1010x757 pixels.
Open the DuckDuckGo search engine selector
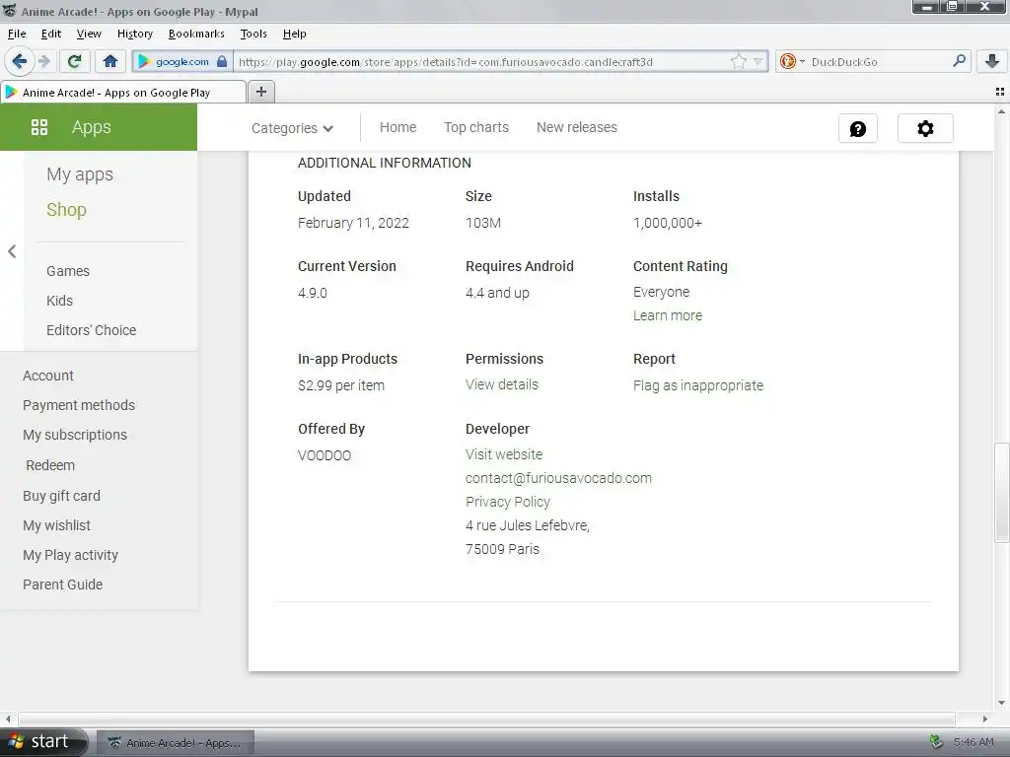pos(792,62)
